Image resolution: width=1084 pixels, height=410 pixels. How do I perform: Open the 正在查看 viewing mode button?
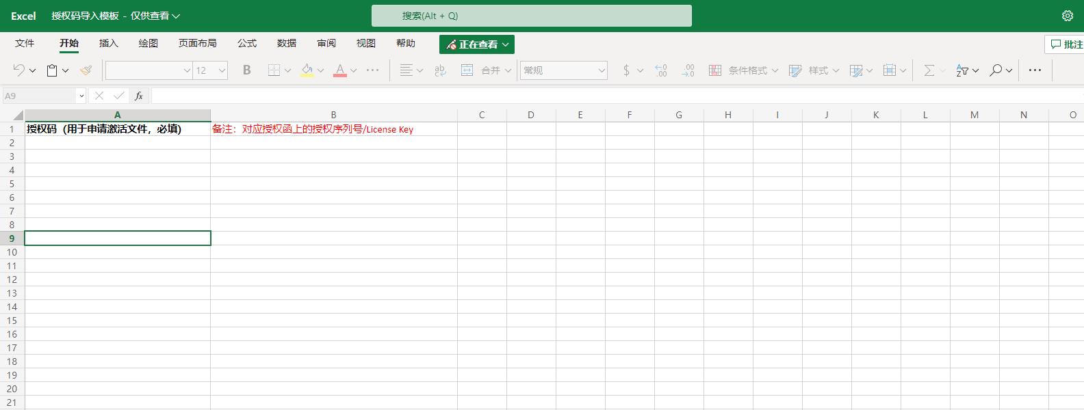pyautogui.click(x=477, y=44)
